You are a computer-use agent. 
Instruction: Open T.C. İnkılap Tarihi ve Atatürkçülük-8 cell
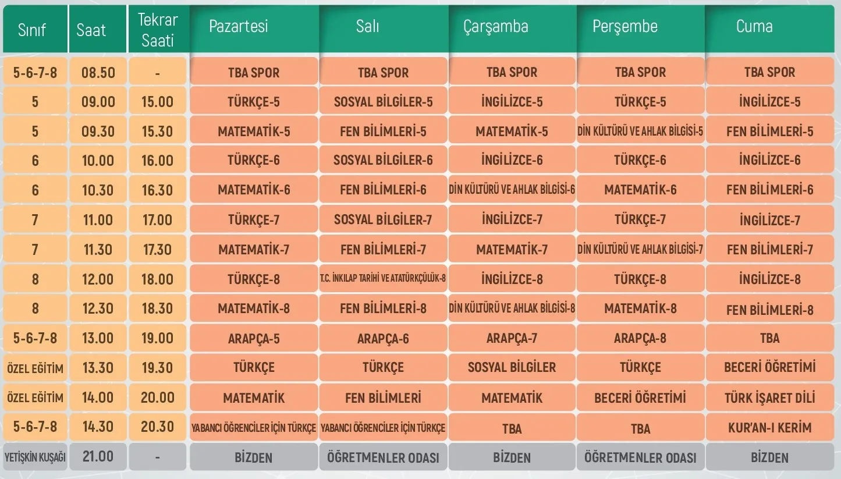pyautogui.click(x=383, y=279)
